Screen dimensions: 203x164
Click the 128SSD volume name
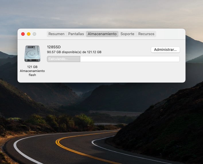click(54, 47)
